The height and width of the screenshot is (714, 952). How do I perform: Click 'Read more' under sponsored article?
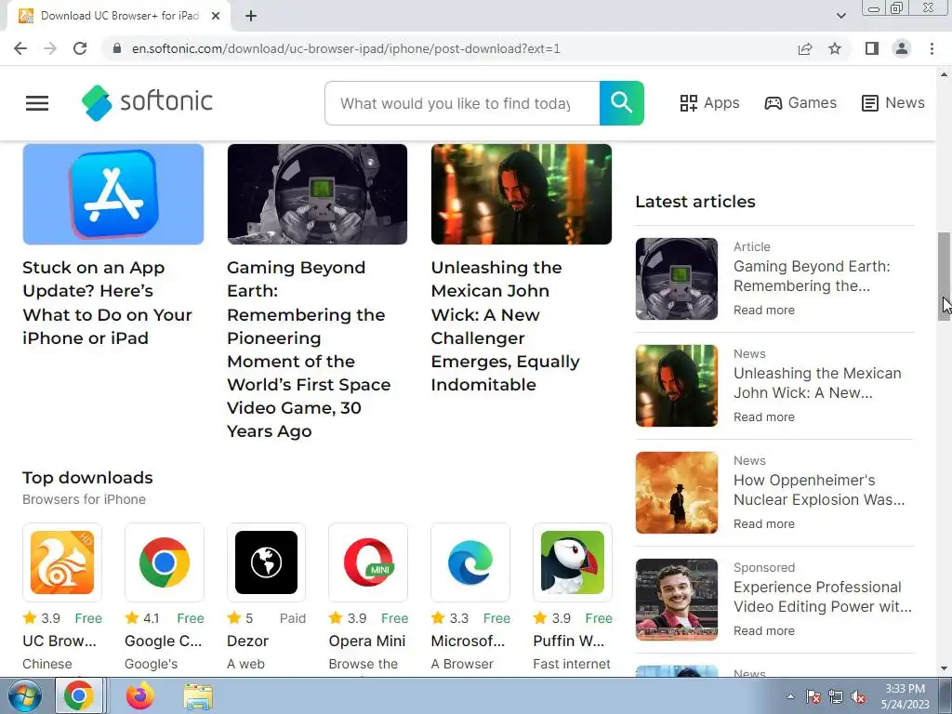coord(764,631)
